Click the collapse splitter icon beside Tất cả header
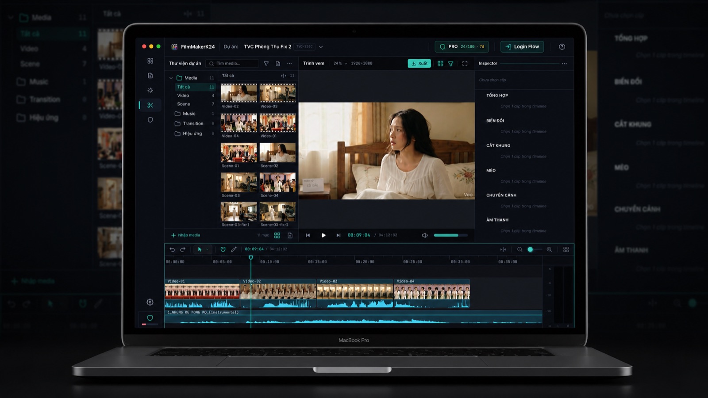The image size is (708, 398). 284,76
